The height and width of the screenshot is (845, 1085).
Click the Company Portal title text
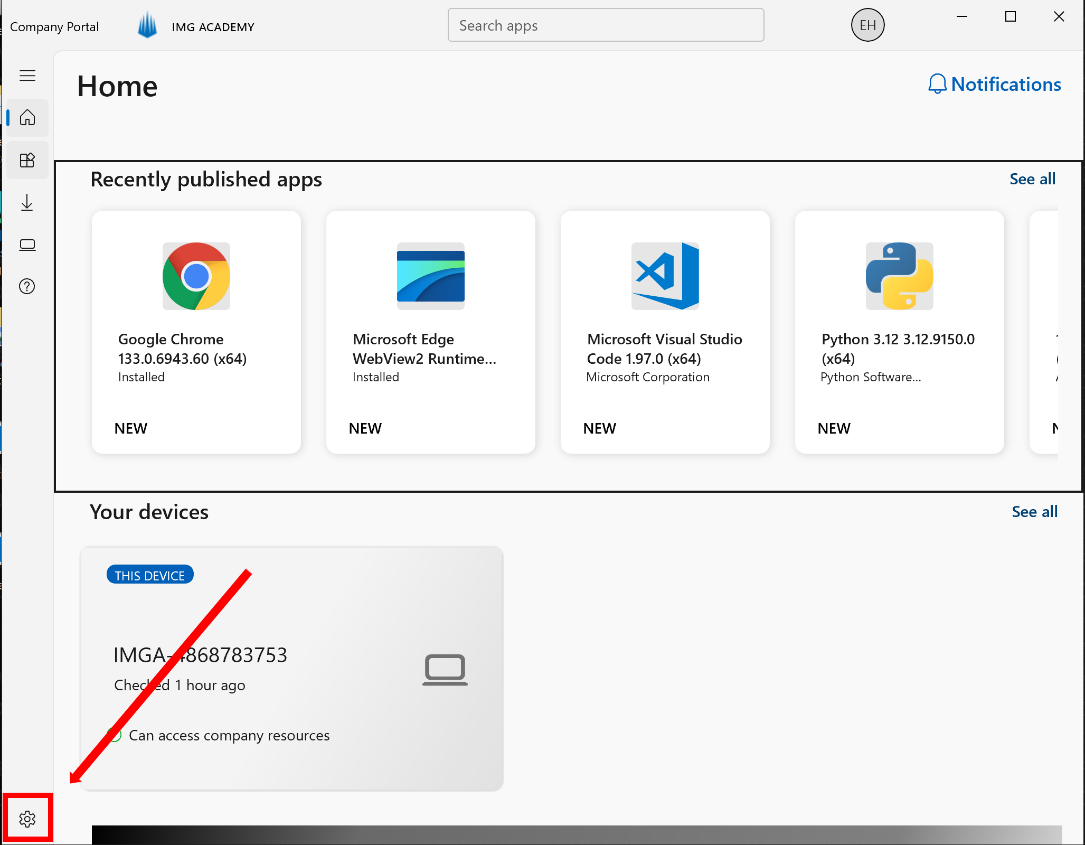click(54, 26)
